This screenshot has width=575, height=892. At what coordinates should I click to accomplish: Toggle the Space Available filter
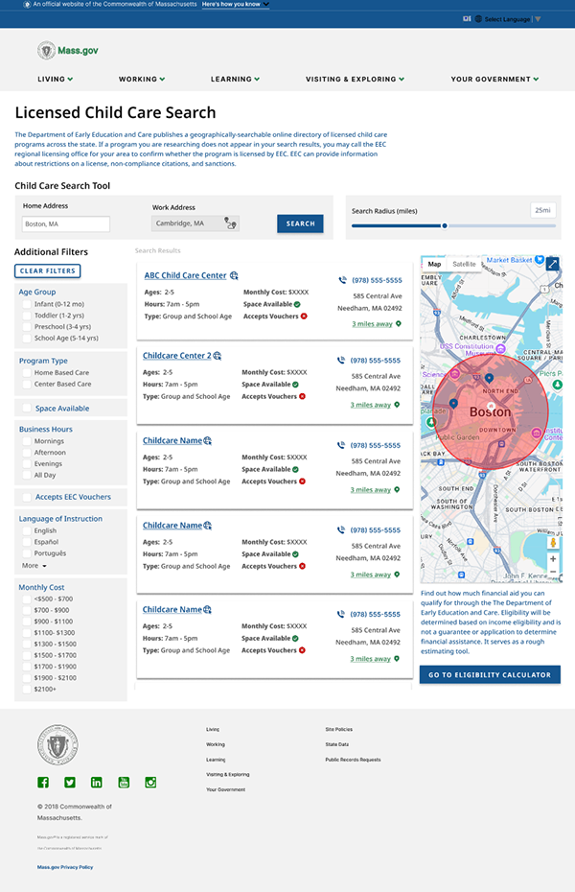click(27, 408)
